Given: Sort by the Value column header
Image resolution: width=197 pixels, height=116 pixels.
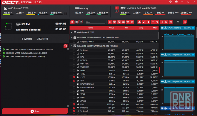Looking at the screenshot, I should 111,28.
